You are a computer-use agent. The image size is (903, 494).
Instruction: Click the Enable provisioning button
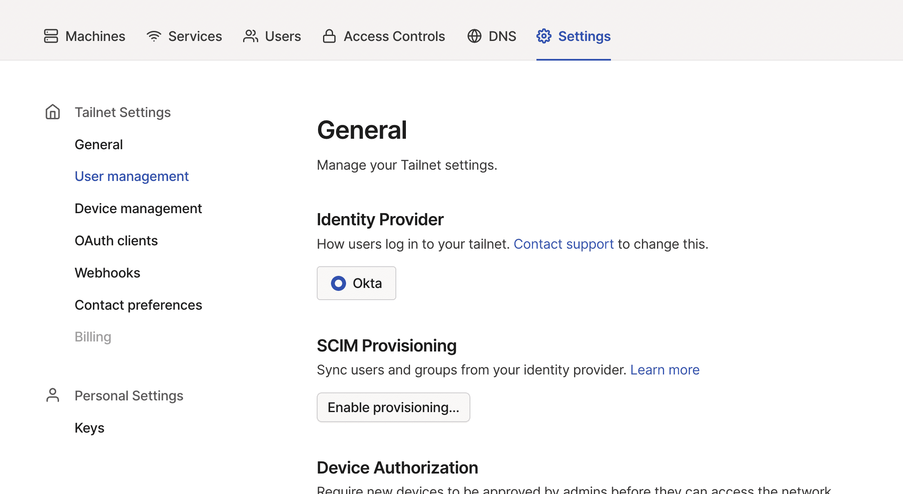click(393, 407)
